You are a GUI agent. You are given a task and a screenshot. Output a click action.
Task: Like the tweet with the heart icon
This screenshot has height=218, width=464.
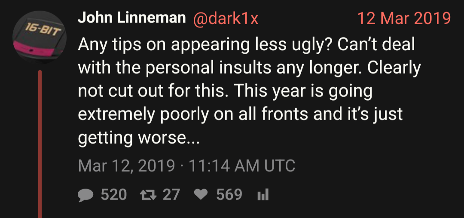[x=200, y=195]
